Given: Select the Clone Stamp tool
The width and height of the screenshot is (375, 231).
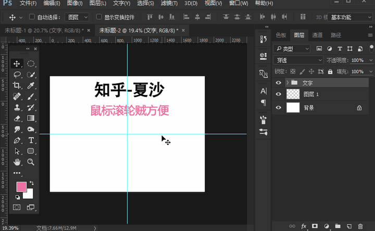Looking at the screenshot, I should (x=17, y=107).
